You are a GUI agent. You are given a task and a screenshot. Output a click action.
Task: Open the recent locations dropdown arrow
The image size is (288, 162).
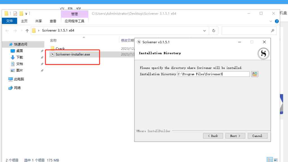point(21,30)
